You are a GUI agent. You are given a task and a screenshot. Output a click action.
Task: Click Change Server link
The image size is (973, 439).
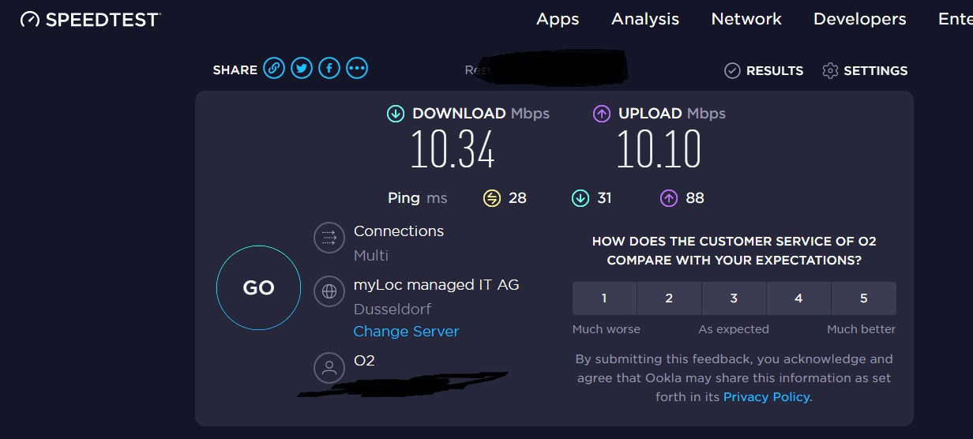click(x=406, y=332)
